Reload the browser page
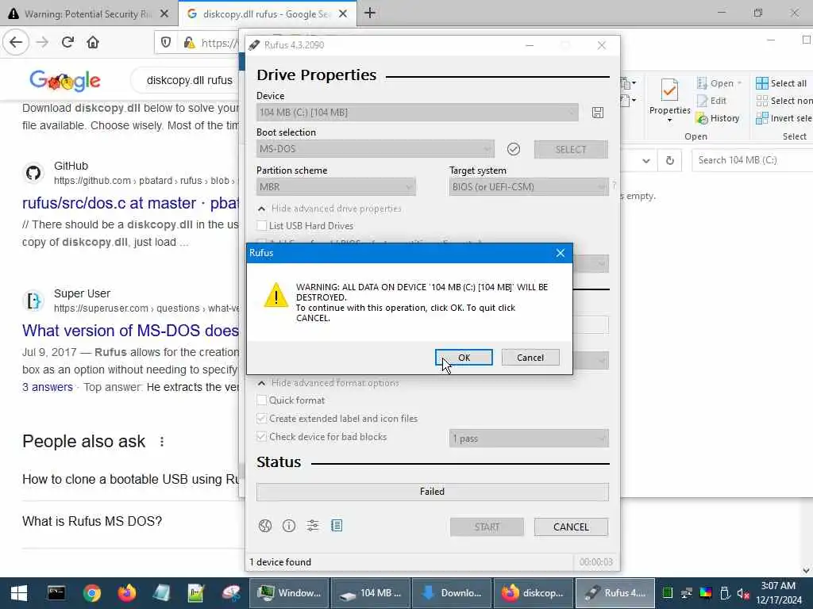The image size is (813, 609). pyautogui.click(x=67, y=42)
